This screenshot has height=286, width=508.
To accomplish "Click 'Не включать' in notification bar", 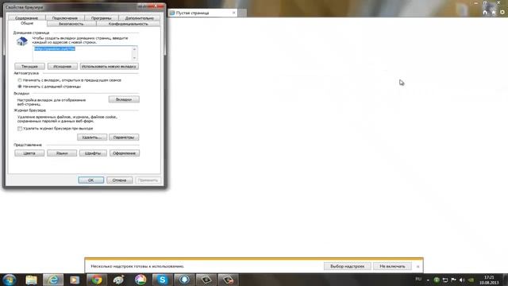I will pos(392,266).
